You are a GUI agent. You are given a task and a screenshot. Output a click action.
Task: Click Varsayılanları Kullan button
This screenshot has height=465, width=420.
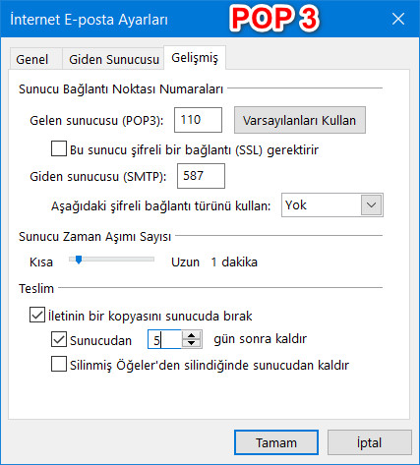300,120
